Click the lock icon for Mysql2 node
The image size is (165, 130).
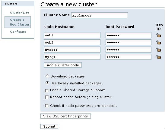158,57
